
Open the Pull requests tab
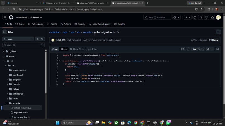[35, 24]
